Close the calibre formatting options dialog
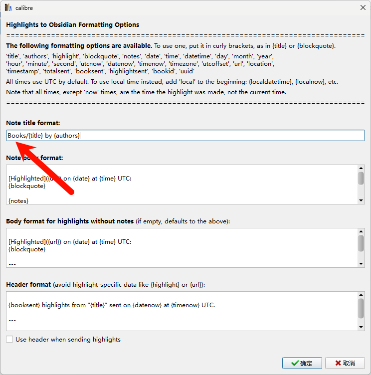This screenshot has width=371, height=375. (362, 7)
